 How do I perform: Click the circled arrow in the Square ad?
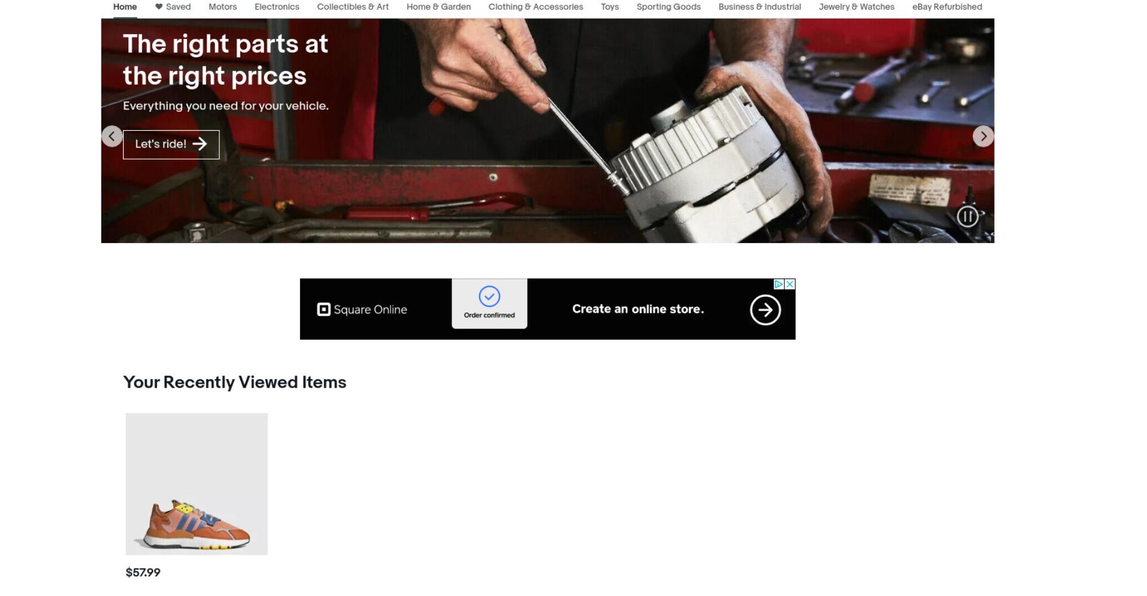click(765, 309)
